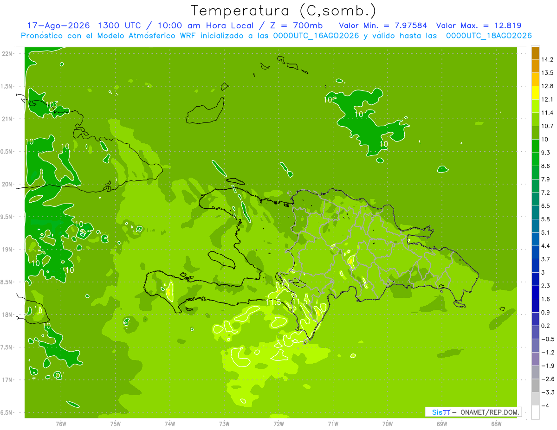
Task: Click the "68W" longitude label
Action: tap(496, 424)
